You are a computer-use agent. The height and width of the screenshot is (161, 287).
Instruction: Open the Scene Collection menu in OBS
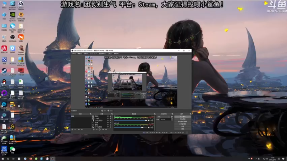[x=102, y=54]
